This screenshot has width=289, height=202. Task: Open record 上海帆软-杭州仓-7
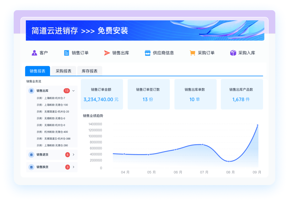click(x=51, y=98)
